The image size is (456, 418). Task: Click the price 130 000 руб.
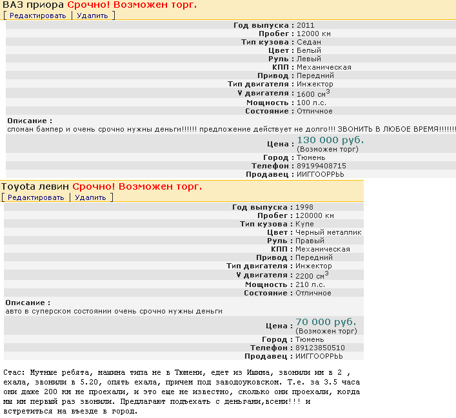(330, 140)
